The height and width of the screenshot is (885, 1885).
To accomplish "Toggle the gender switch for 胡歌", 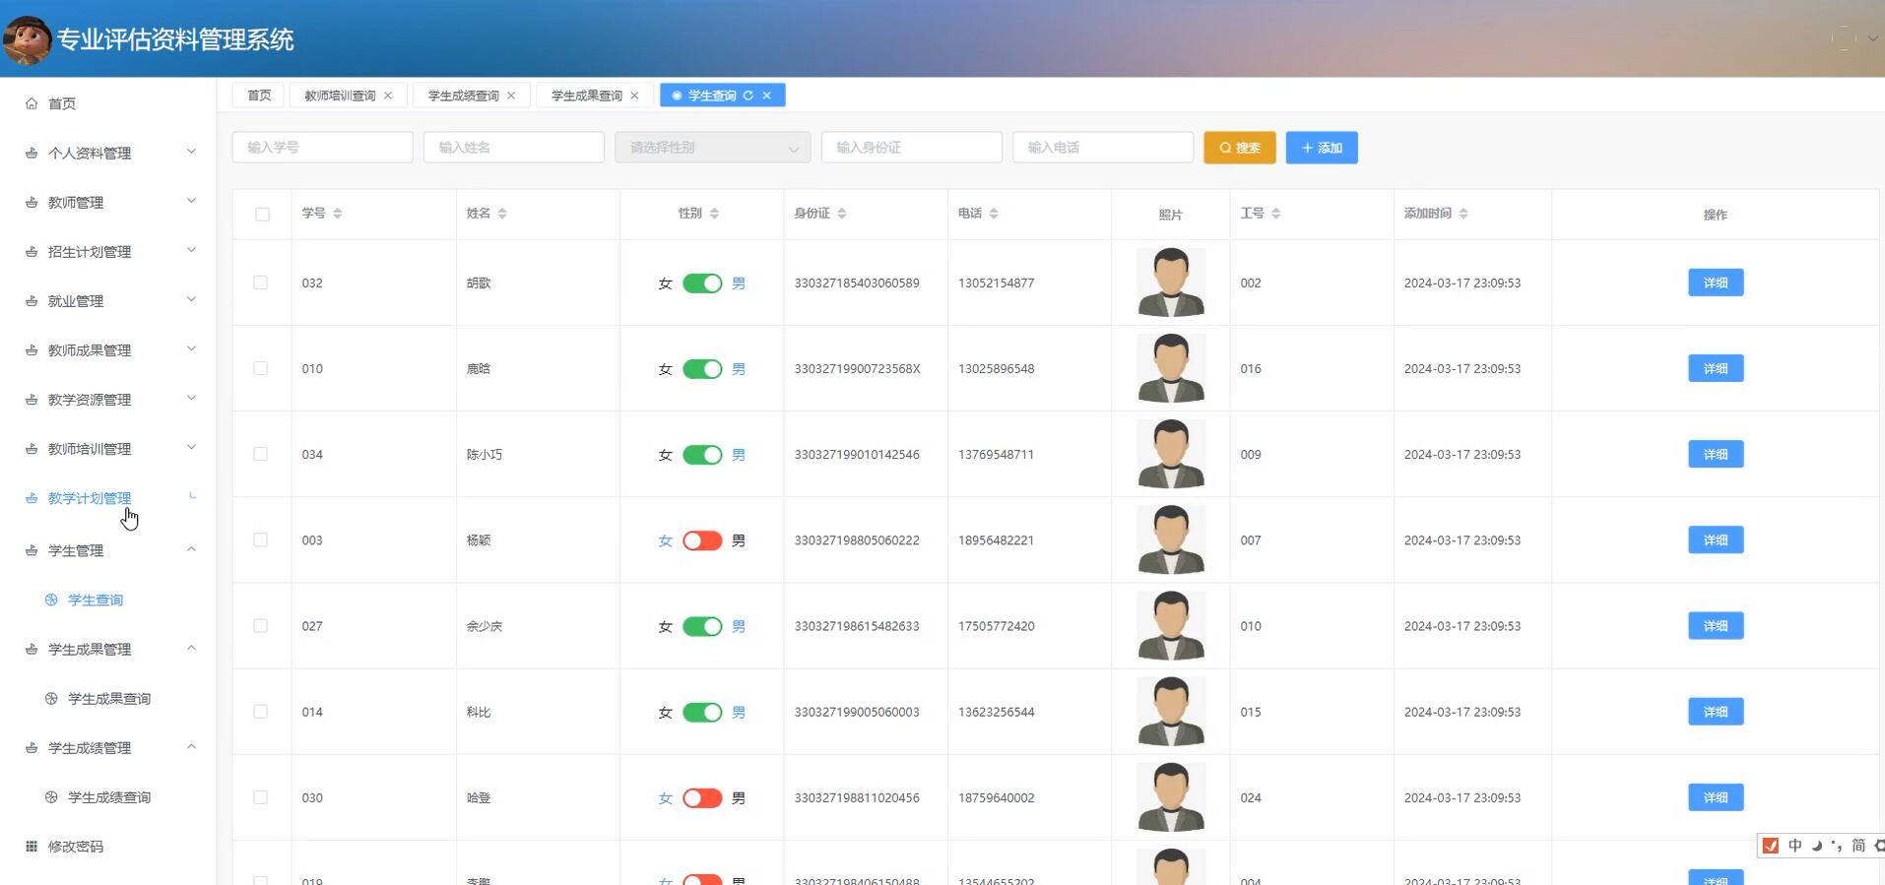I will 702,284.
